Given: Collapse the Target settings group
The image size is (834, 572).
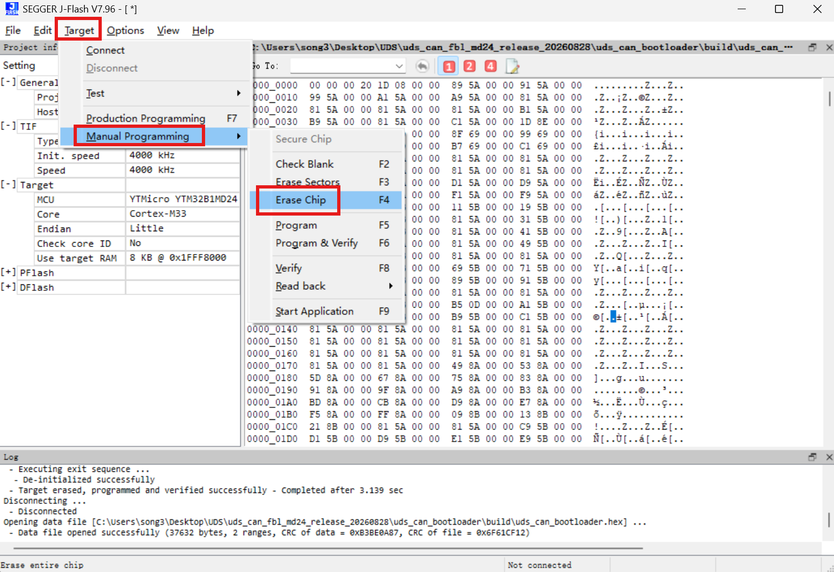Looking at the screenshot, I should [8, 185].
